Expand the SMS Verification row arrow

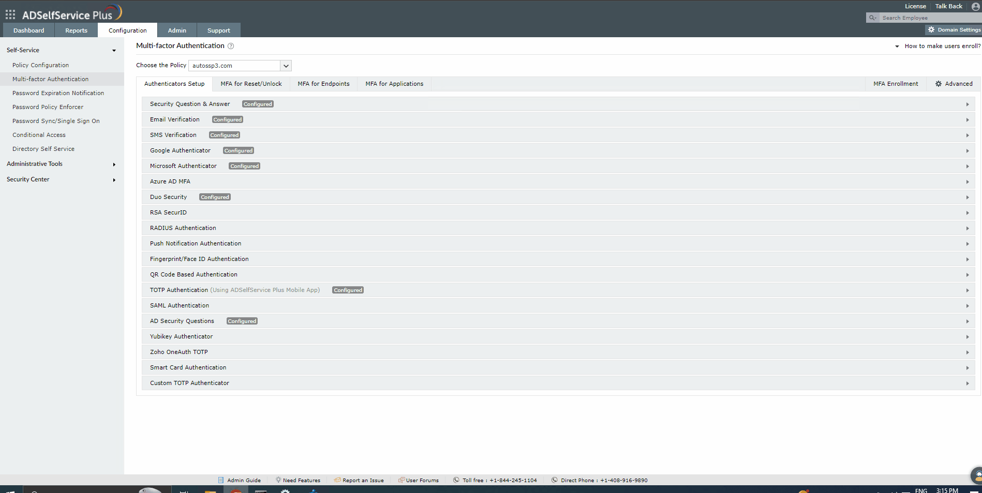pos(967,135)
